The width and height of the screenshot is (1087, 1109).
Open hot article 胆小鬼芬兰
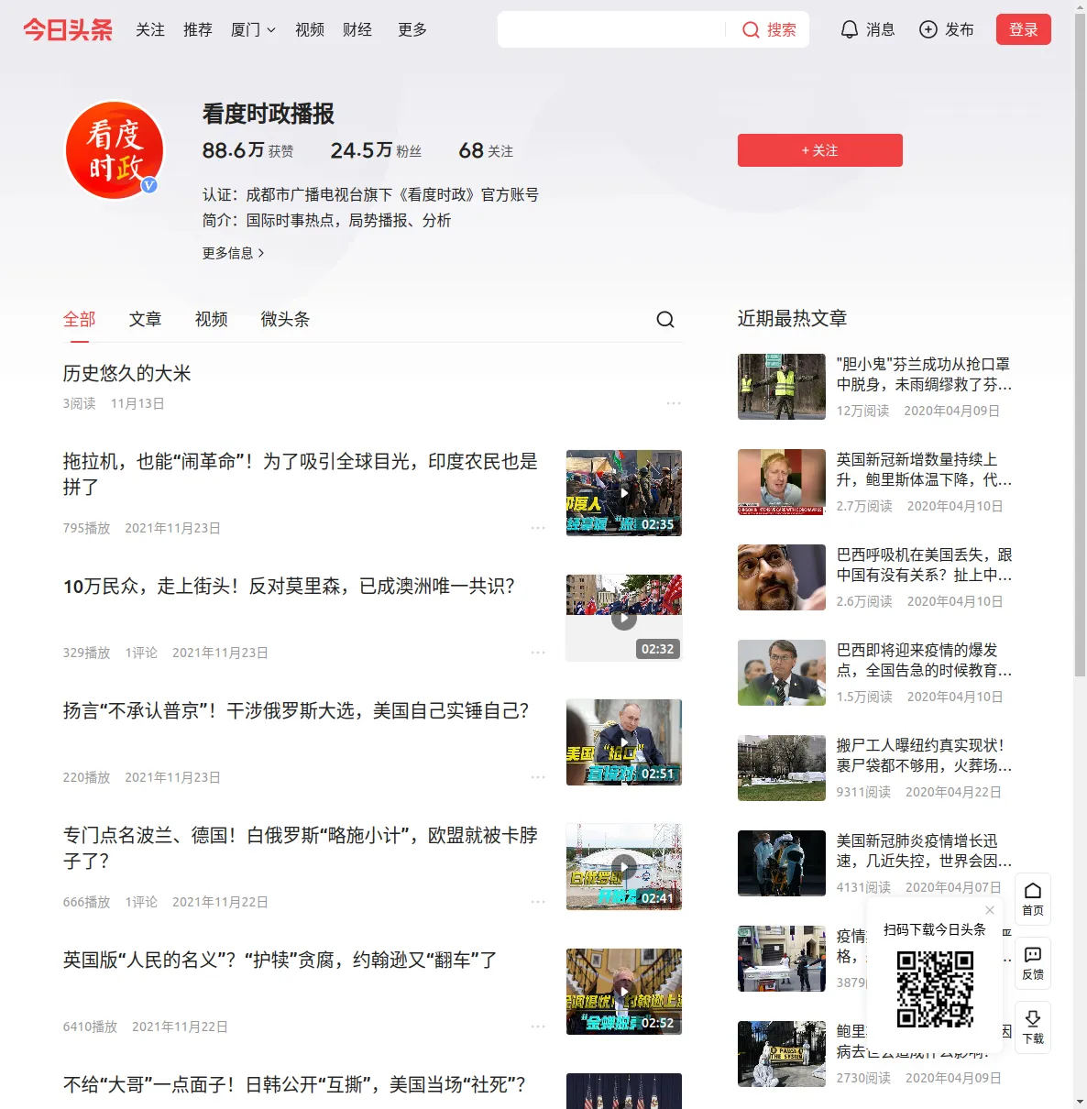click(x=925, y=374)
